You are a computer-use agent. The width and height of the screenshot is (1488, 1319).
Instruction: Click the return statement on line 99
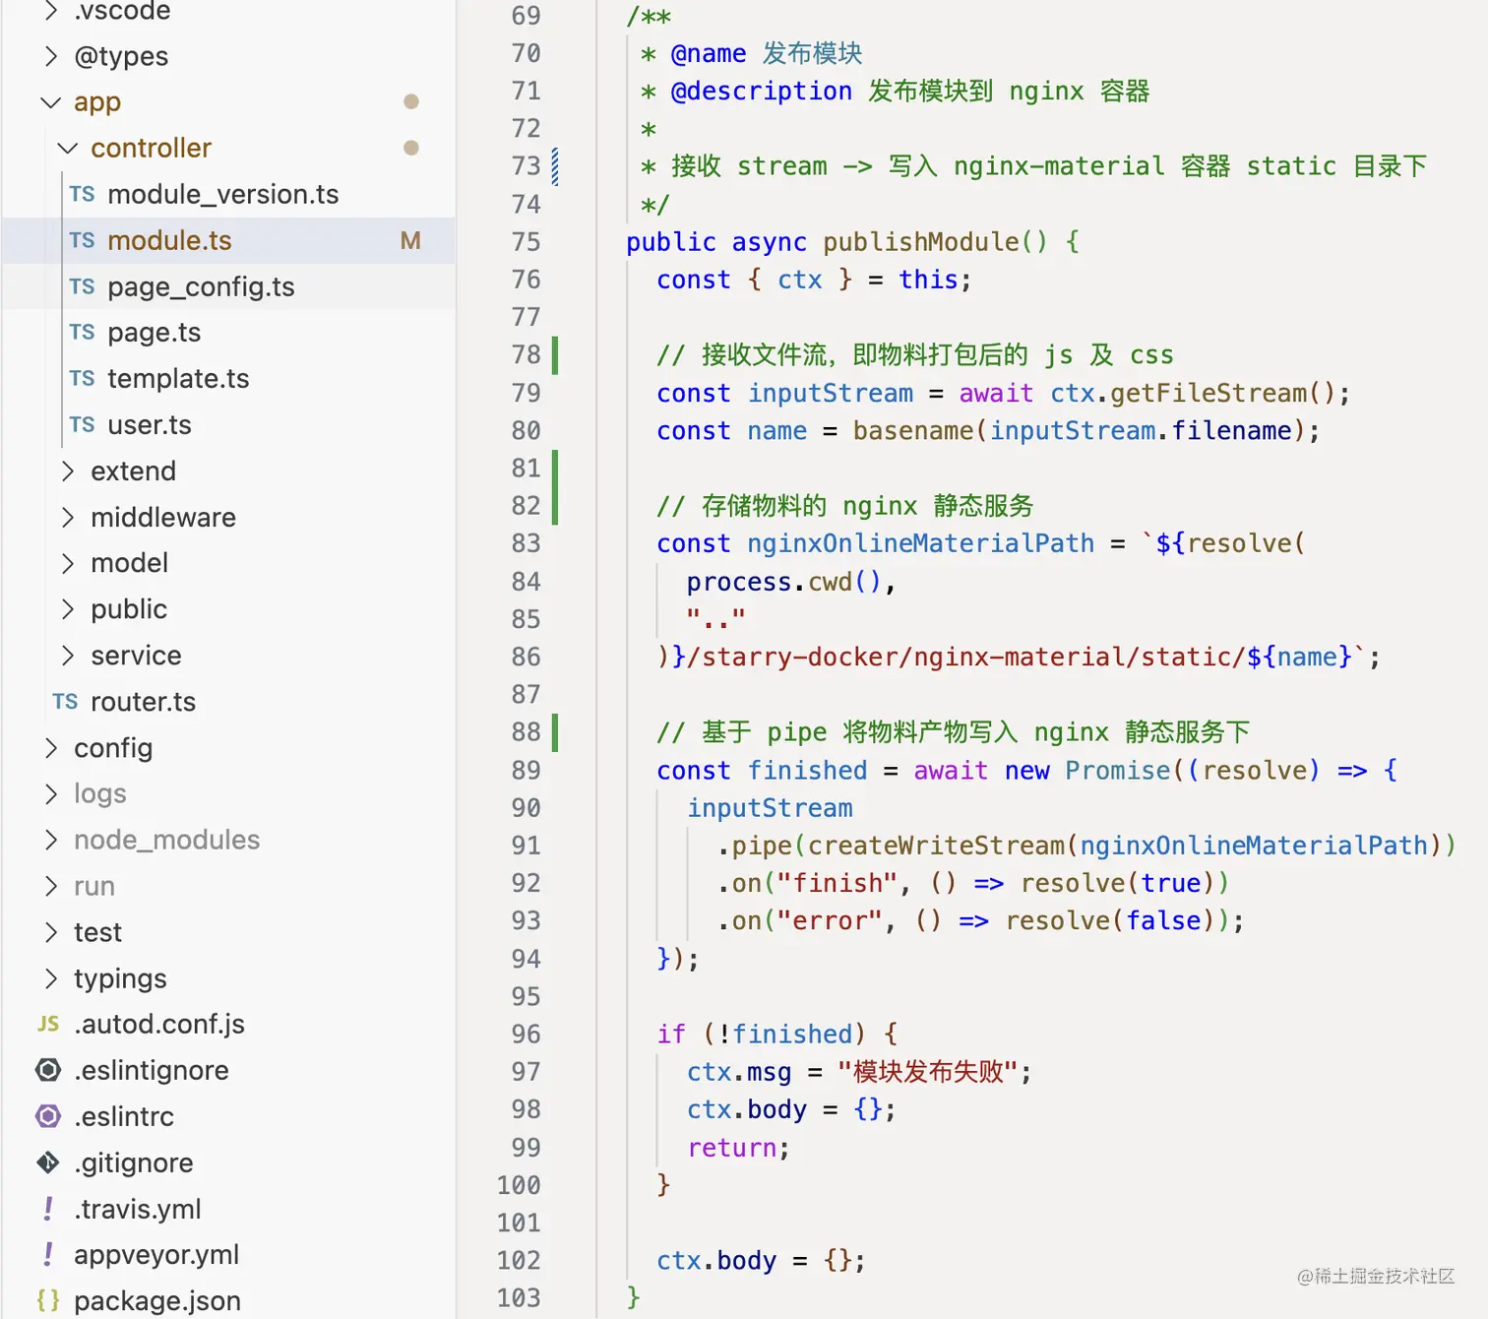click(x=732, y=1149)
